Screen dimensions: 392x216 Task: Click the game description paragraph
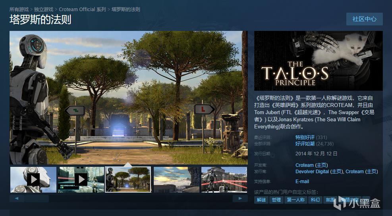[314, 112]
